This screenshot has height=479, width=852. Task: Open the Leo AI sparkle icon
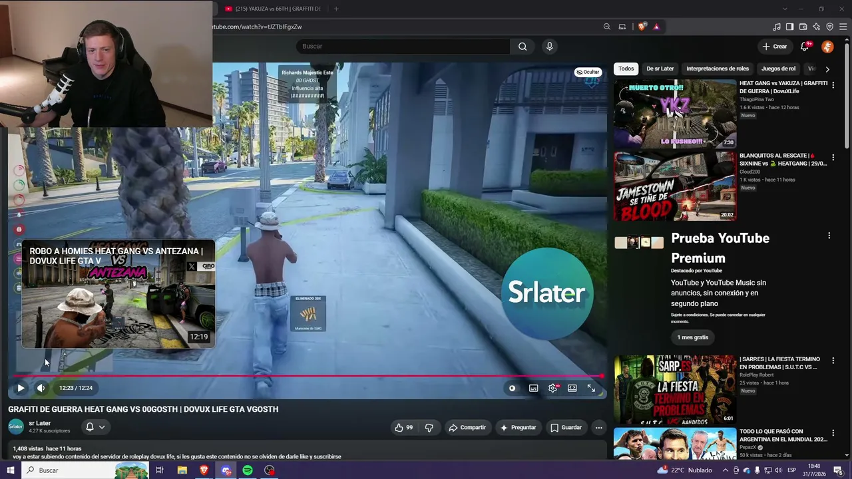coord(817,27)
